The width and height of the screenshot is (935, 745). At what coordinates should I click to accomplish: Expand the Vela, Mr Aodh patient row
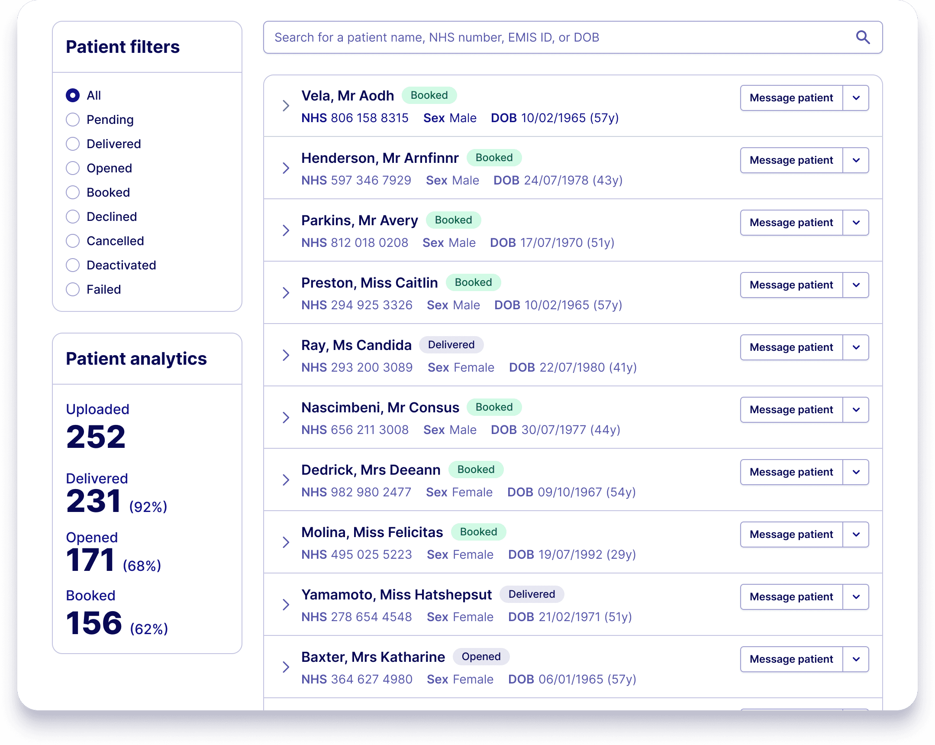286,105
